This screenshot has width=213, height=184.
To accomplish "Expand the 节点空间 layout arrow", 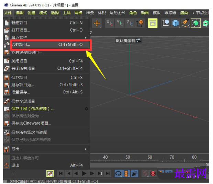I will pyautogui.click(x=193, y=13).
